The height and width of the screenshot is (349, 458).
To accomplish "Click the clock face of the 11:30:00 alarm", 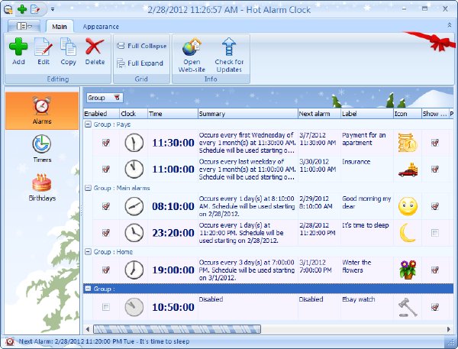I will [x=134, y=143].
